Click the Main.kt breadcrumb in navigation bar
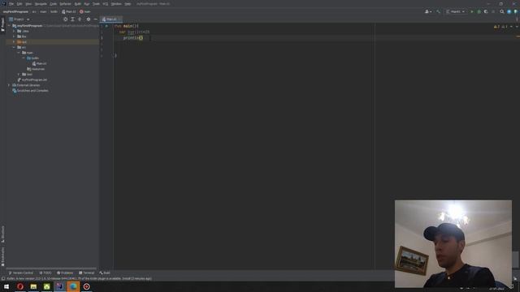 point(68,11)
